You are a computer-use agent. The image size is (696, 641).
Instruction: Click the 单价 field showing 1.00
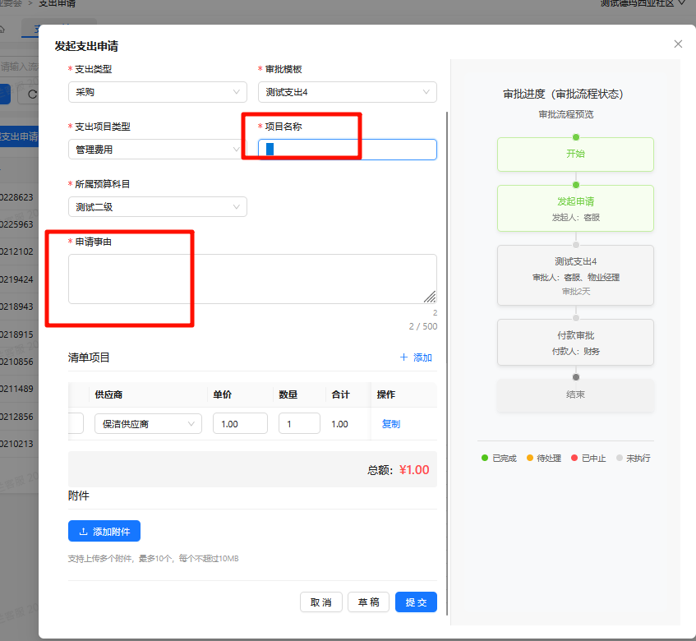240,424
